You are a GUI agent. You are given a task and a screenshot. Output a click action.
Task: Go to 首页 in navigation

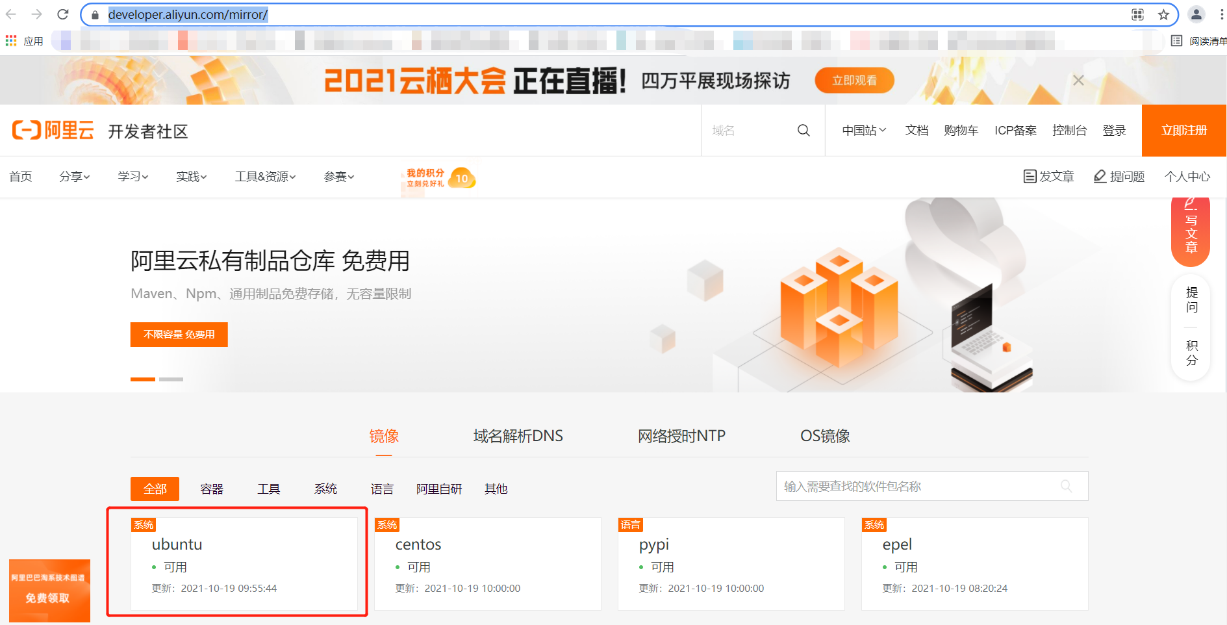tap(21, 177)
